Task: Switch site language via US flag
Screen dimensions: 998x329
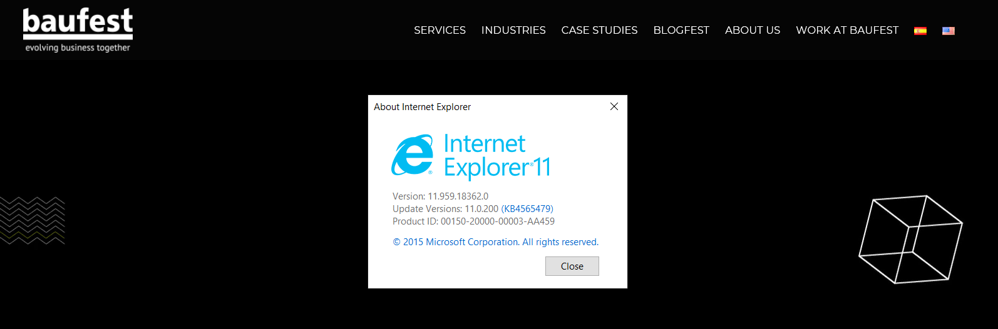Action: click(949, 31)
